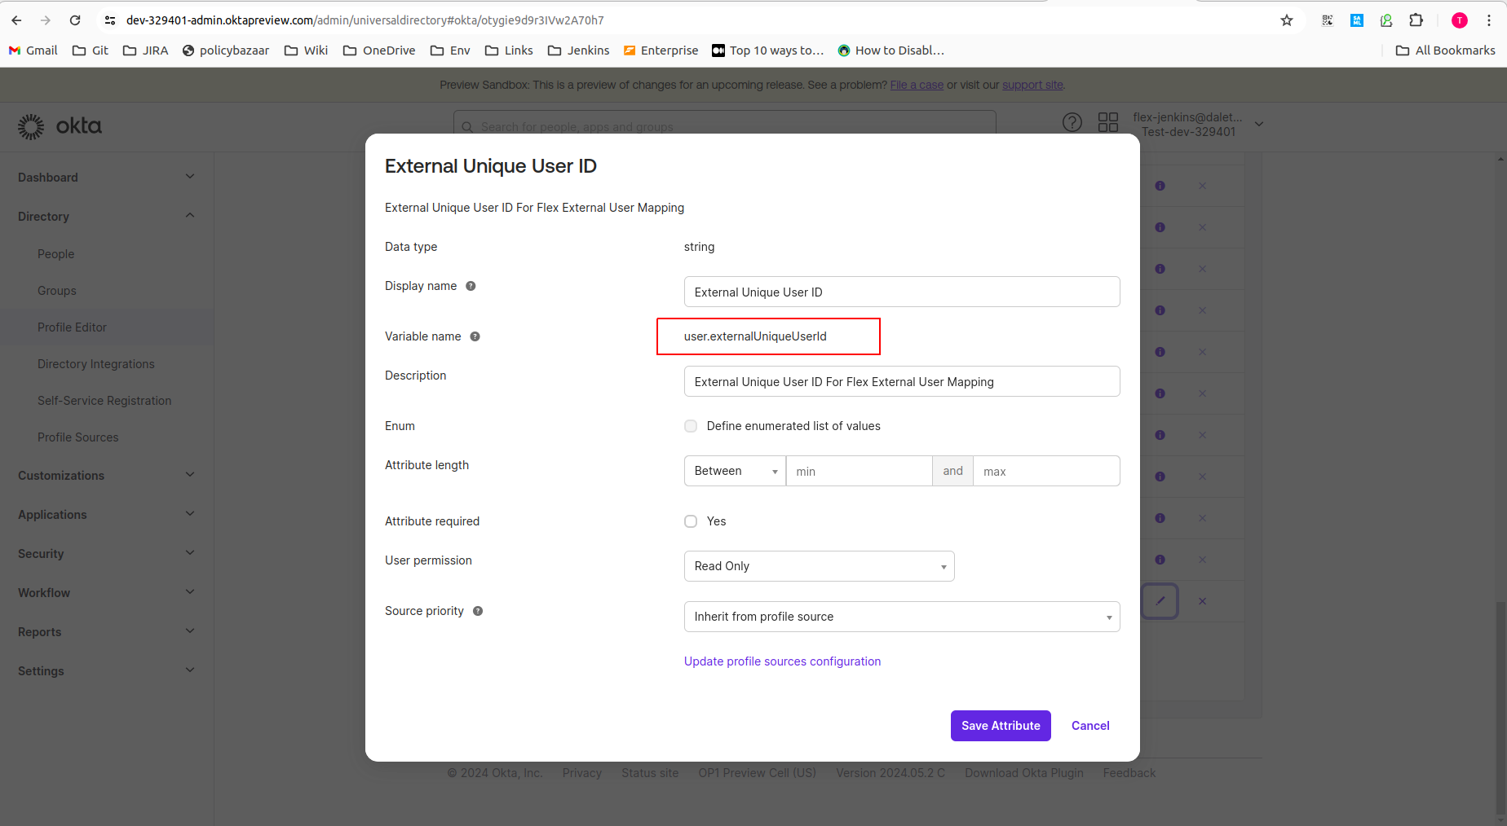Click Variable name help tooltip icon

point(475,336)
